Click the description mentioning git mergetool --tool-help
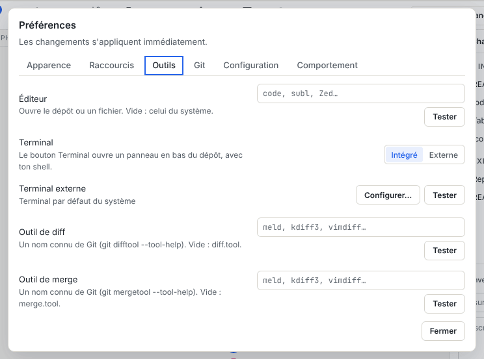 (120, 298)
